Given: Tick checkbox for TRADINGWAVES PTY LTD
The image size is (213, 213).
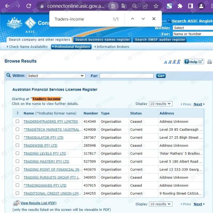Looking at the screenshot, I should coord(17,185).
